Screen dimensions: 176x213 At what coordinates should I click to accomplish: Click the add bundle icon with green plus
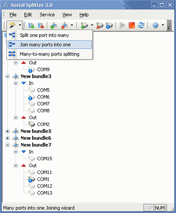pos(54,25)
